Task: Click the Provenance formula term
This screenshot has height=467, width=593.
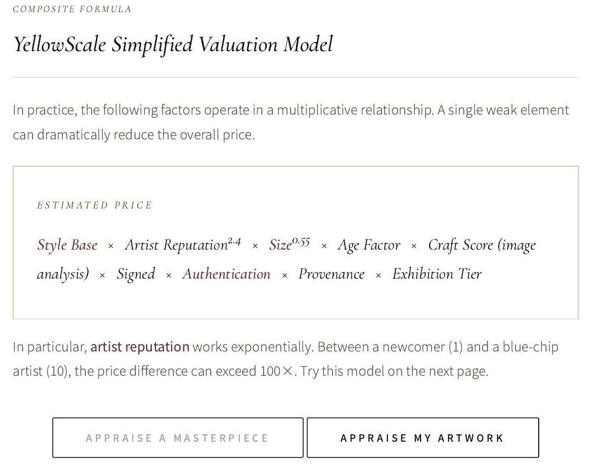Action: click(332, 274)
